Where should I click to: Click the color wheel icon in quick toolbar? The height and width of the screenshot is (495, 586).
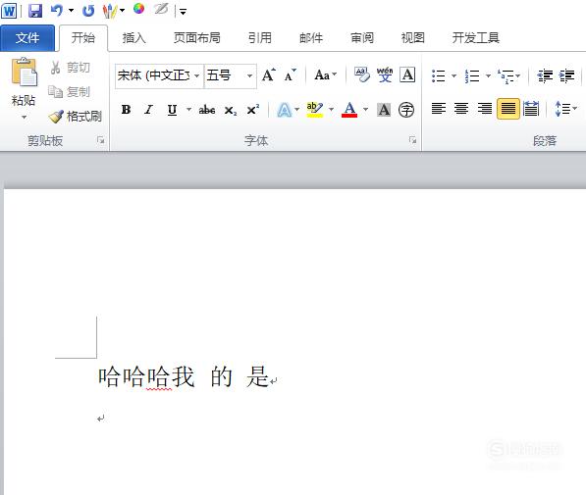138,9
